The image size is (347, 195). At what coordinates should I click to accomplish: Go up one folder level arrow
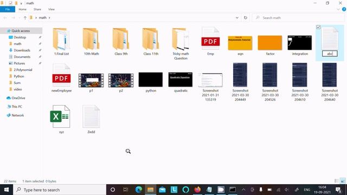pos(25,18)
